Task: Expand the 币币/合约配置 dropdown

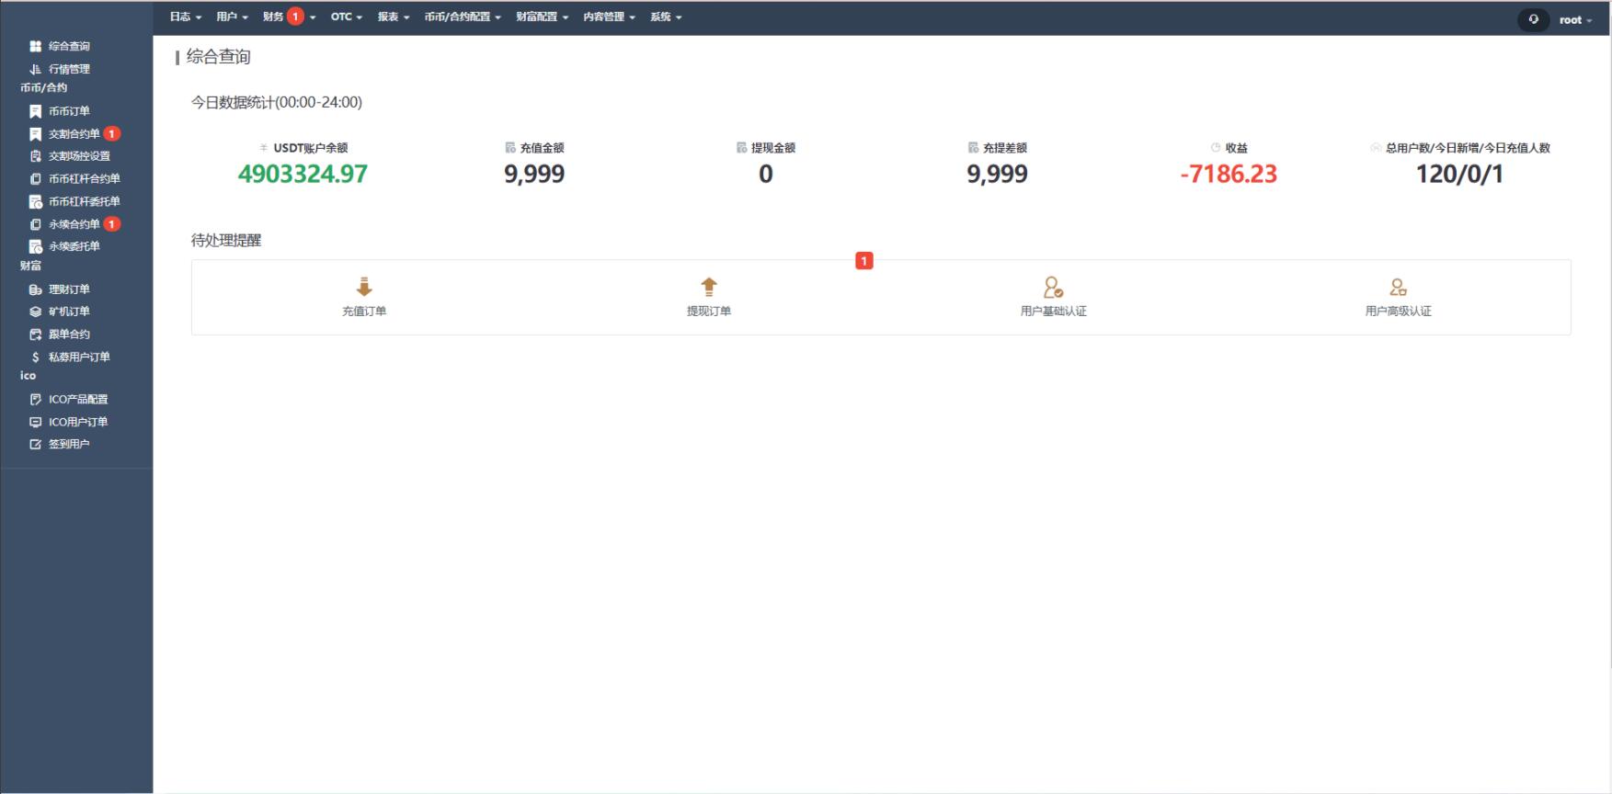Action: point(462,17)
